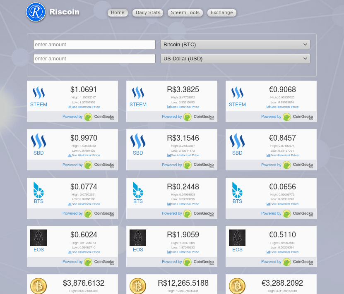Open See Historical Price for BTS in USD

[x=84, y=204]
